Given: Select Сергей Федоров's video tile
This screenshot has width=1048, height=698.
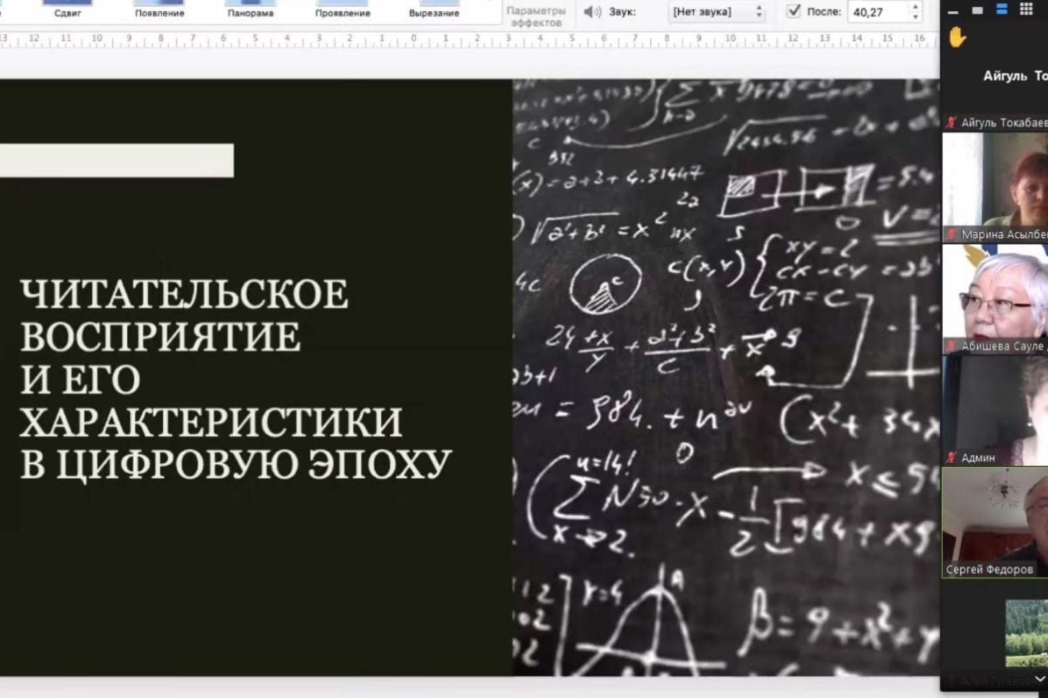Looking at the screenshot, I should pos(995,522).
